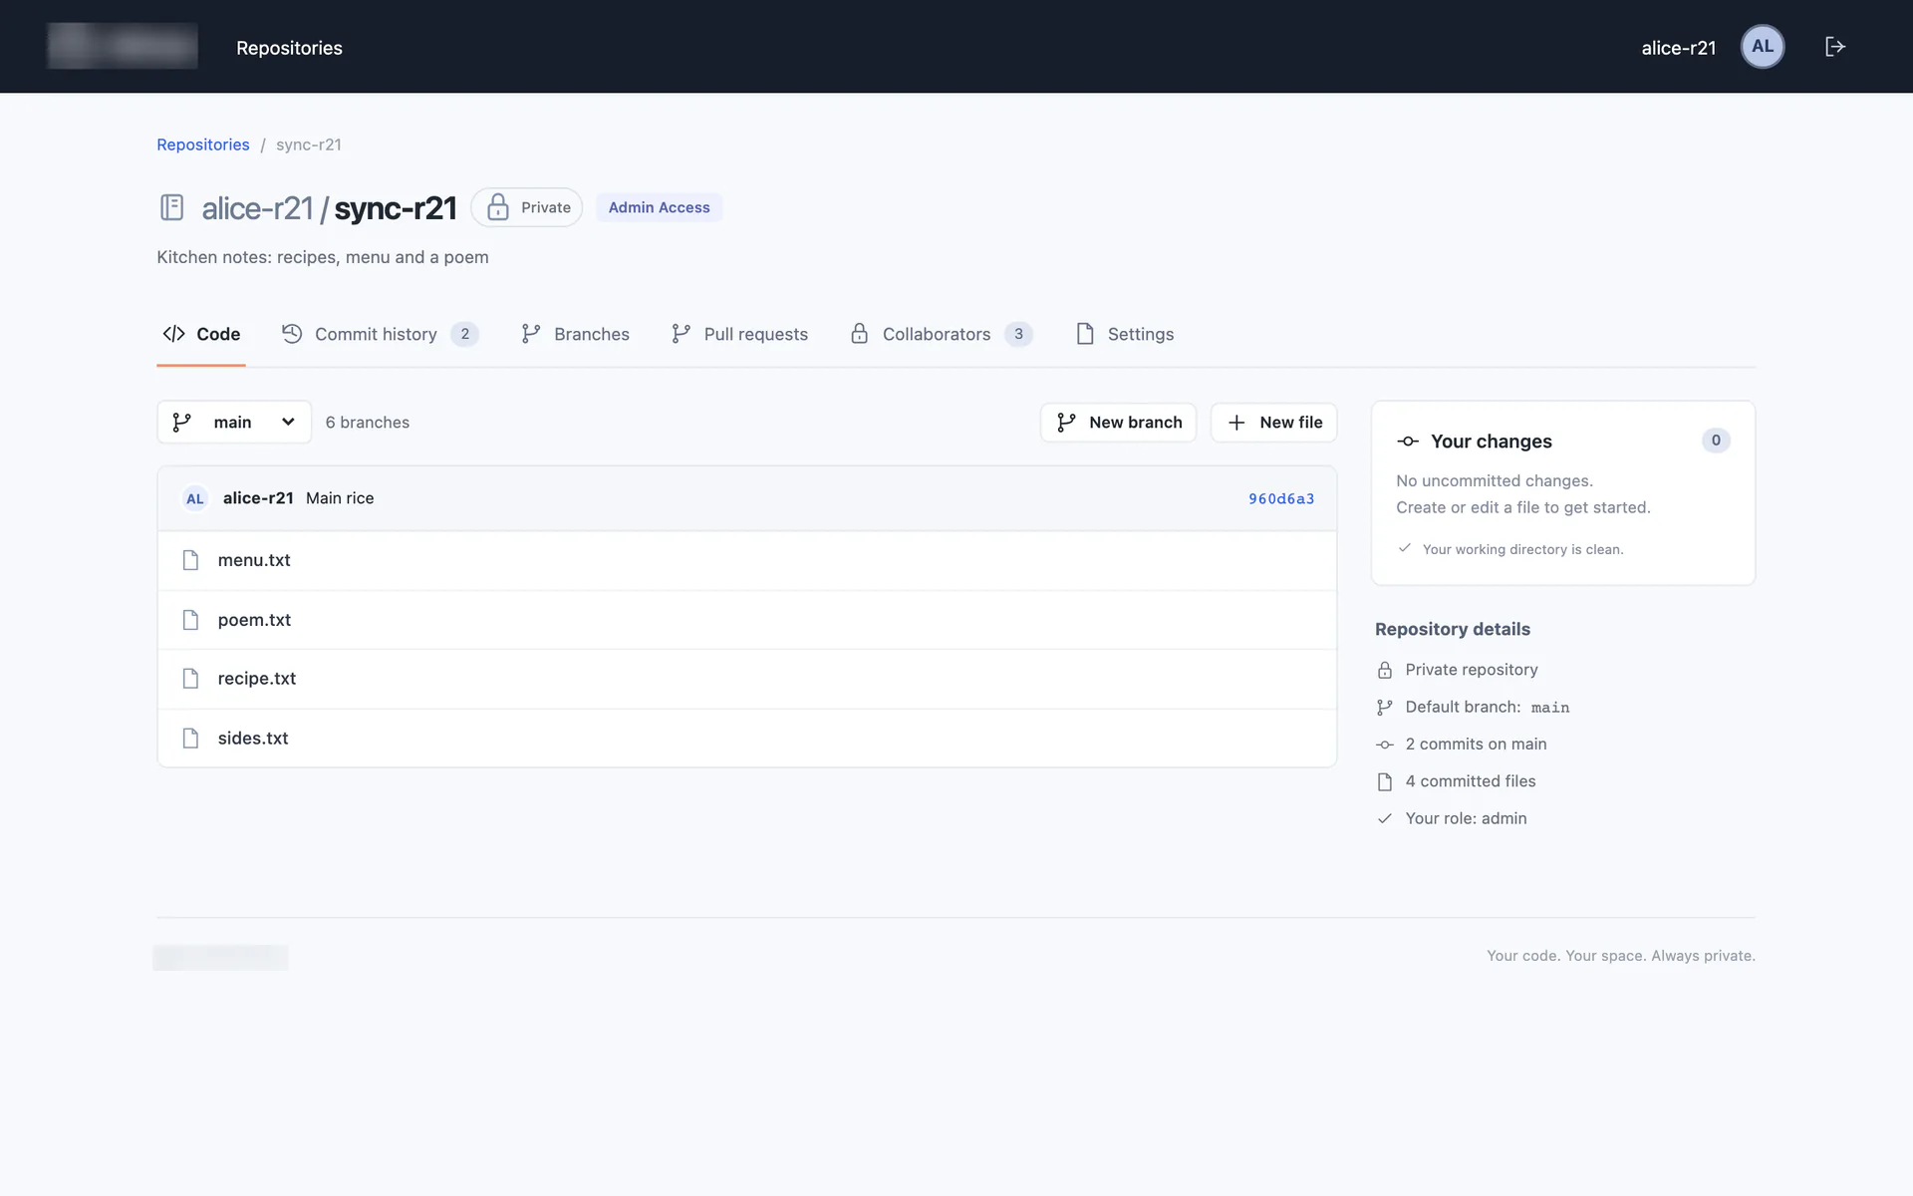
Task: Click the logout icon in header
Action: point(1834,47)
